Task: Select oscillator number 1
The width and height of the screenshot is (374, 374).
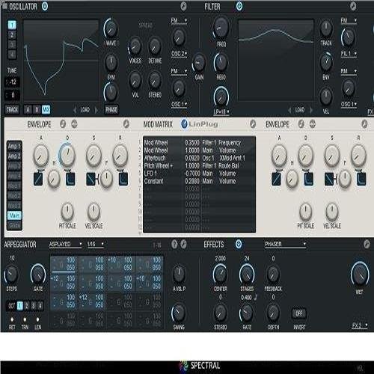Action: click(12, 25)
